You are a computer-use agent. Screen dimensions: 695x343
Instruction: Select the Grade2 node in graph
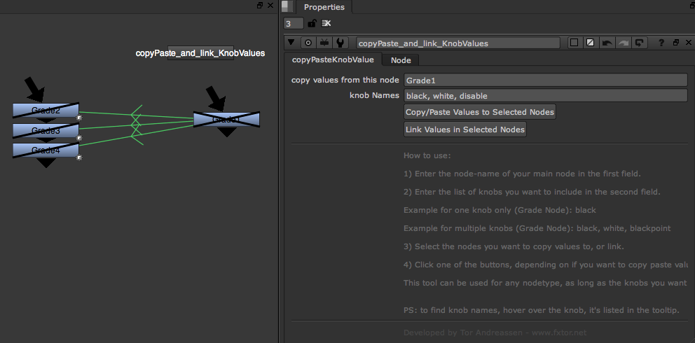pyautogui.click(x=46, y=111)
